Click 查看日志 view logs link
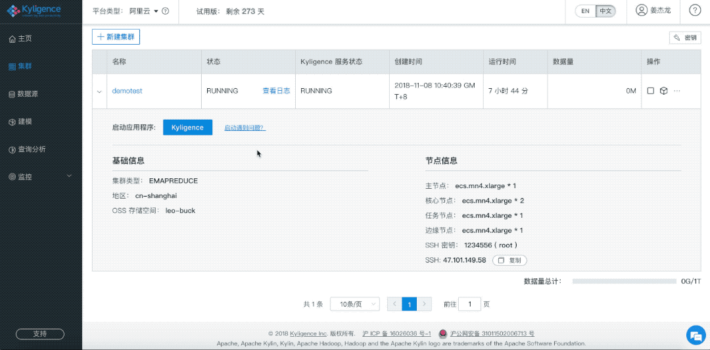The width and height of the screenshot is (710, 350). tap(276, 91)
